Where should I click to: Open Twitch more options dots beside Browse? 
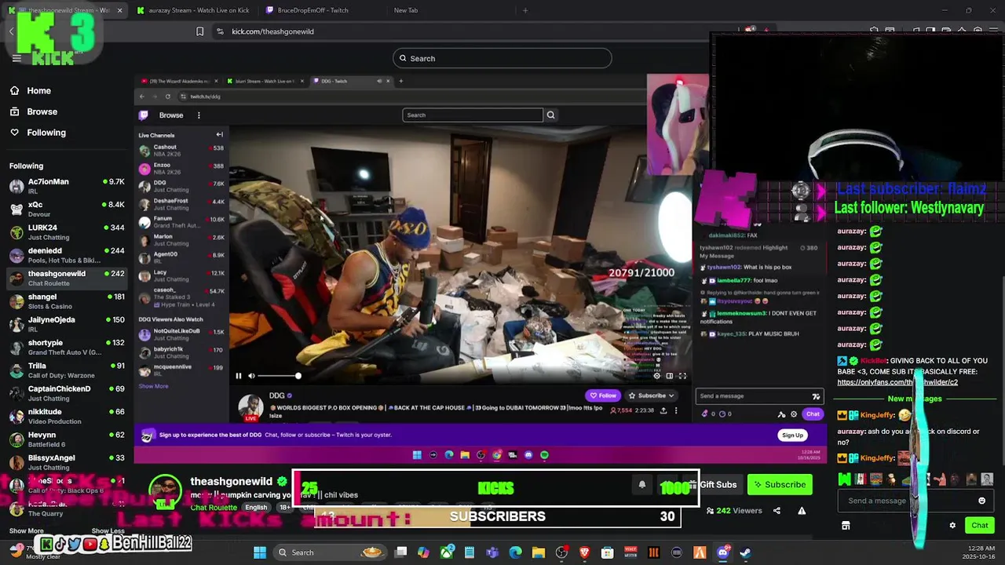(199, 115)
